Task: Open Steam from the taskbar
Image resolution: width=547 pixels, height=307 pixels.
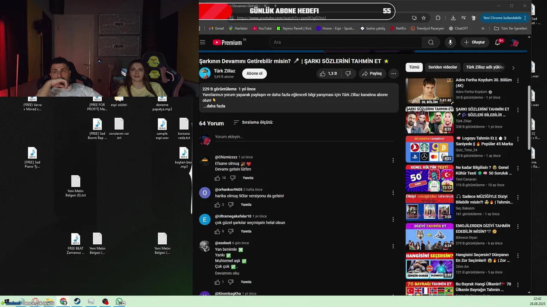Action: [77, 302]
